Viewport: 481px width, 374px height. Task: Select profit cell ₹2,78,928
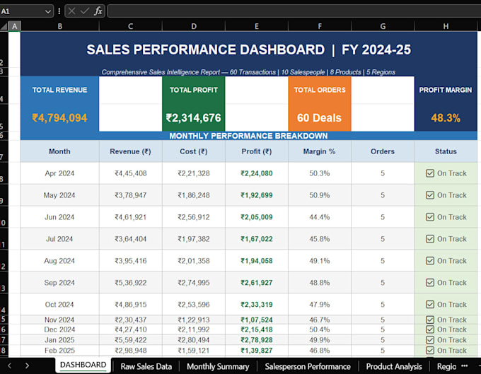click(257, 340)
